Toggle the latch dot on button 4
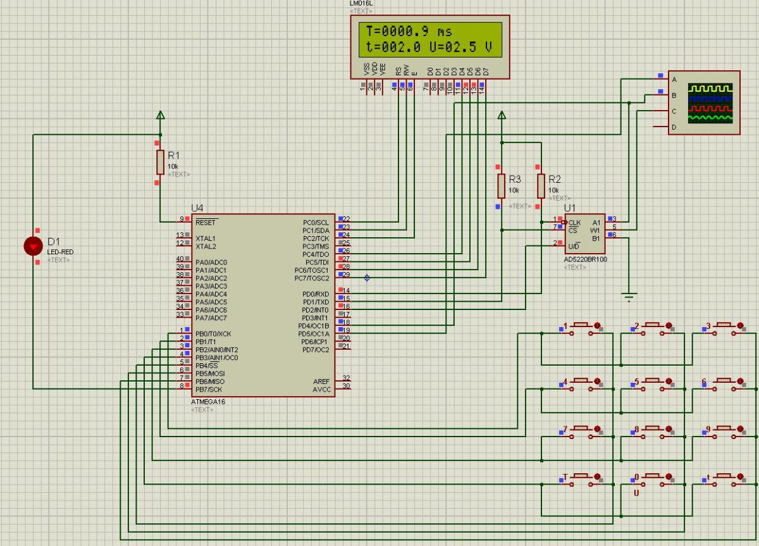The image size is (759, 546). coord(598,382)
